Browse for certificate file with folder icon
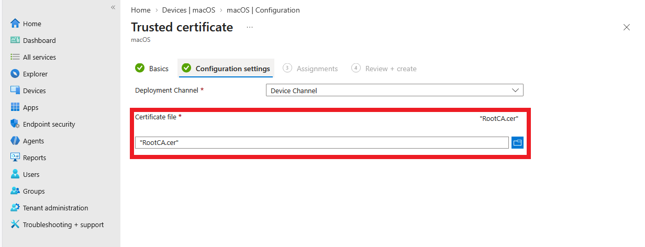The width and height of the screenshot is (645, 247). [x=517, y=142]
